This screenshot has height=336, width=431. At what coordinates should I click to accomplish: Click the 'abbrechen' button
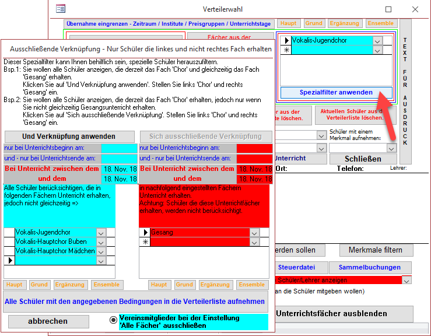(x=48, y=321)
